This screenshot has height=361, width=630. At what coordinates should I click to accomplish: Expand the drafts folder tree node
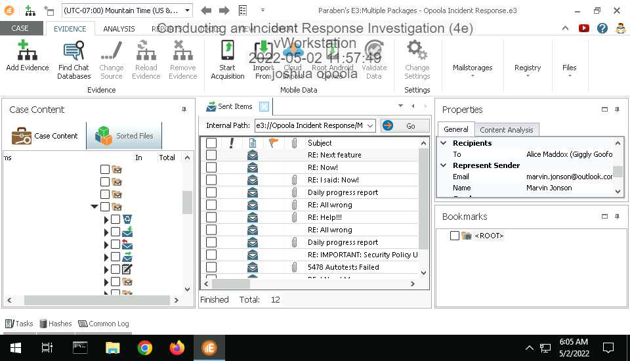pyautogui.click(x=106, y=269)
